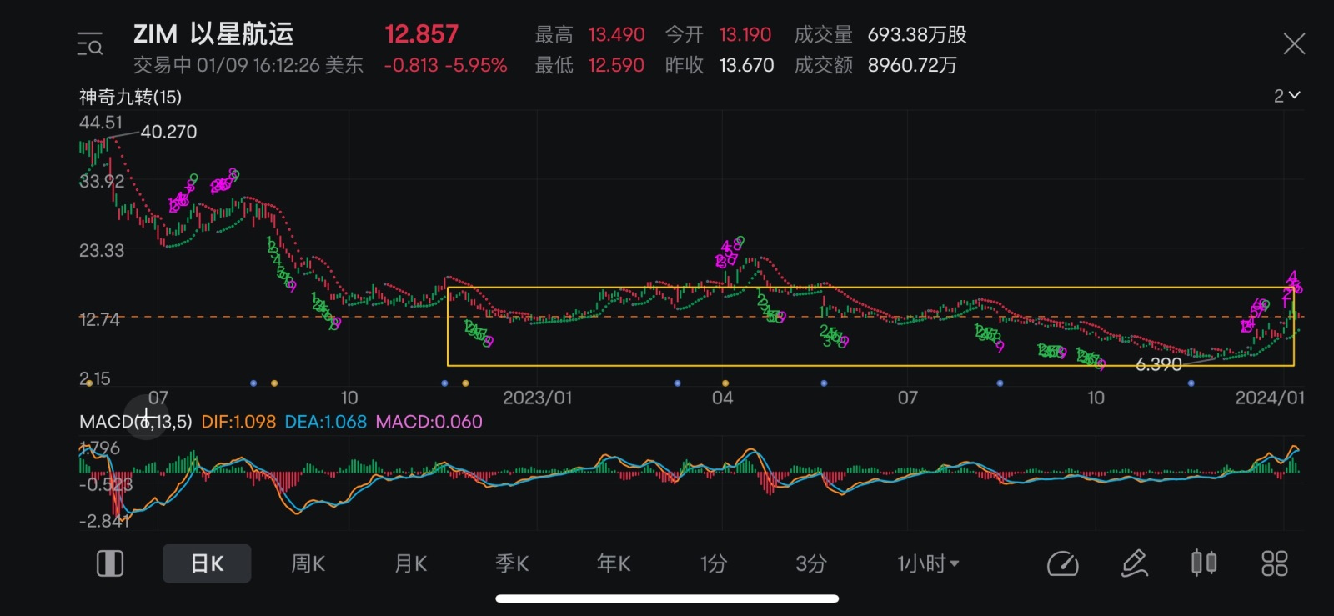This screenshot has height=616, width=1334.
Task: Tap the 40.270 high price label
Action: (168, 132)
